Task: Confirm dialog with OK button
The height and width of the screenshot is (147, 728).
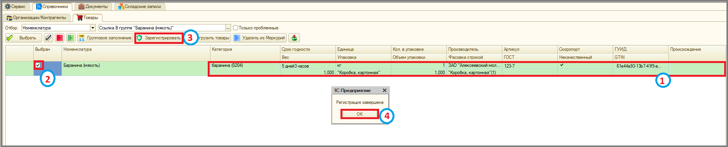Action: pyautogui.click(x=360, y=114)
